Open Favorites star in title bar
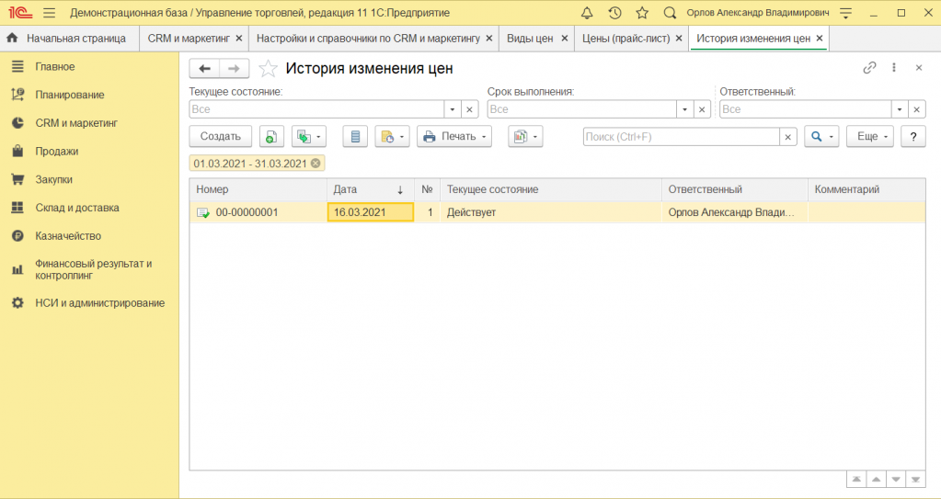Image resolution: width=941 pixels, height=499 pixels. tap(642, 13)
